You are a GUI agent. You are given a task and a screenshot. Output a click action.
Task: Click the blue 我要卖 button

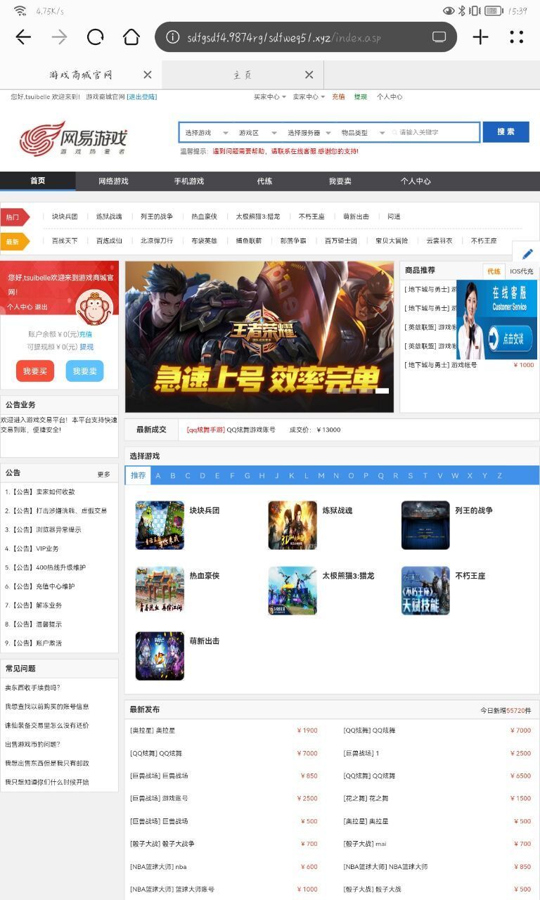84,371
